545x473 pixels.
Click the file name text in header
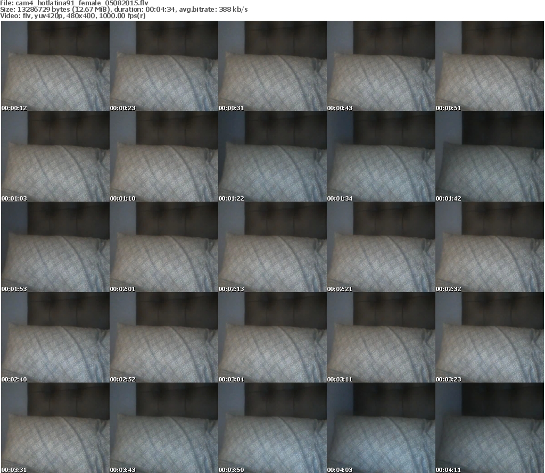coord(74,3)
